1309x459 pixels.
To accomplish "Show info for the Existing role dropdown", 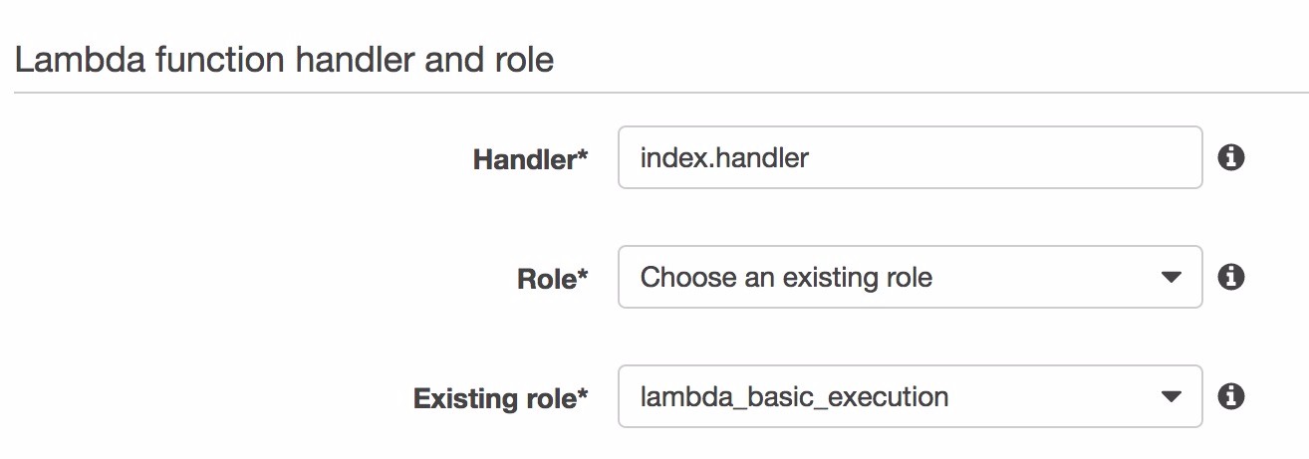I will click(1231, 397).
